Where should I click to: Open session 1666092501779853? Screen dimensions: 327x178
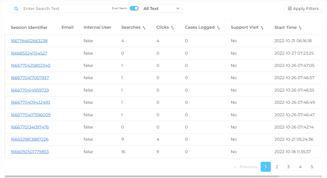(x=29, y=152)
